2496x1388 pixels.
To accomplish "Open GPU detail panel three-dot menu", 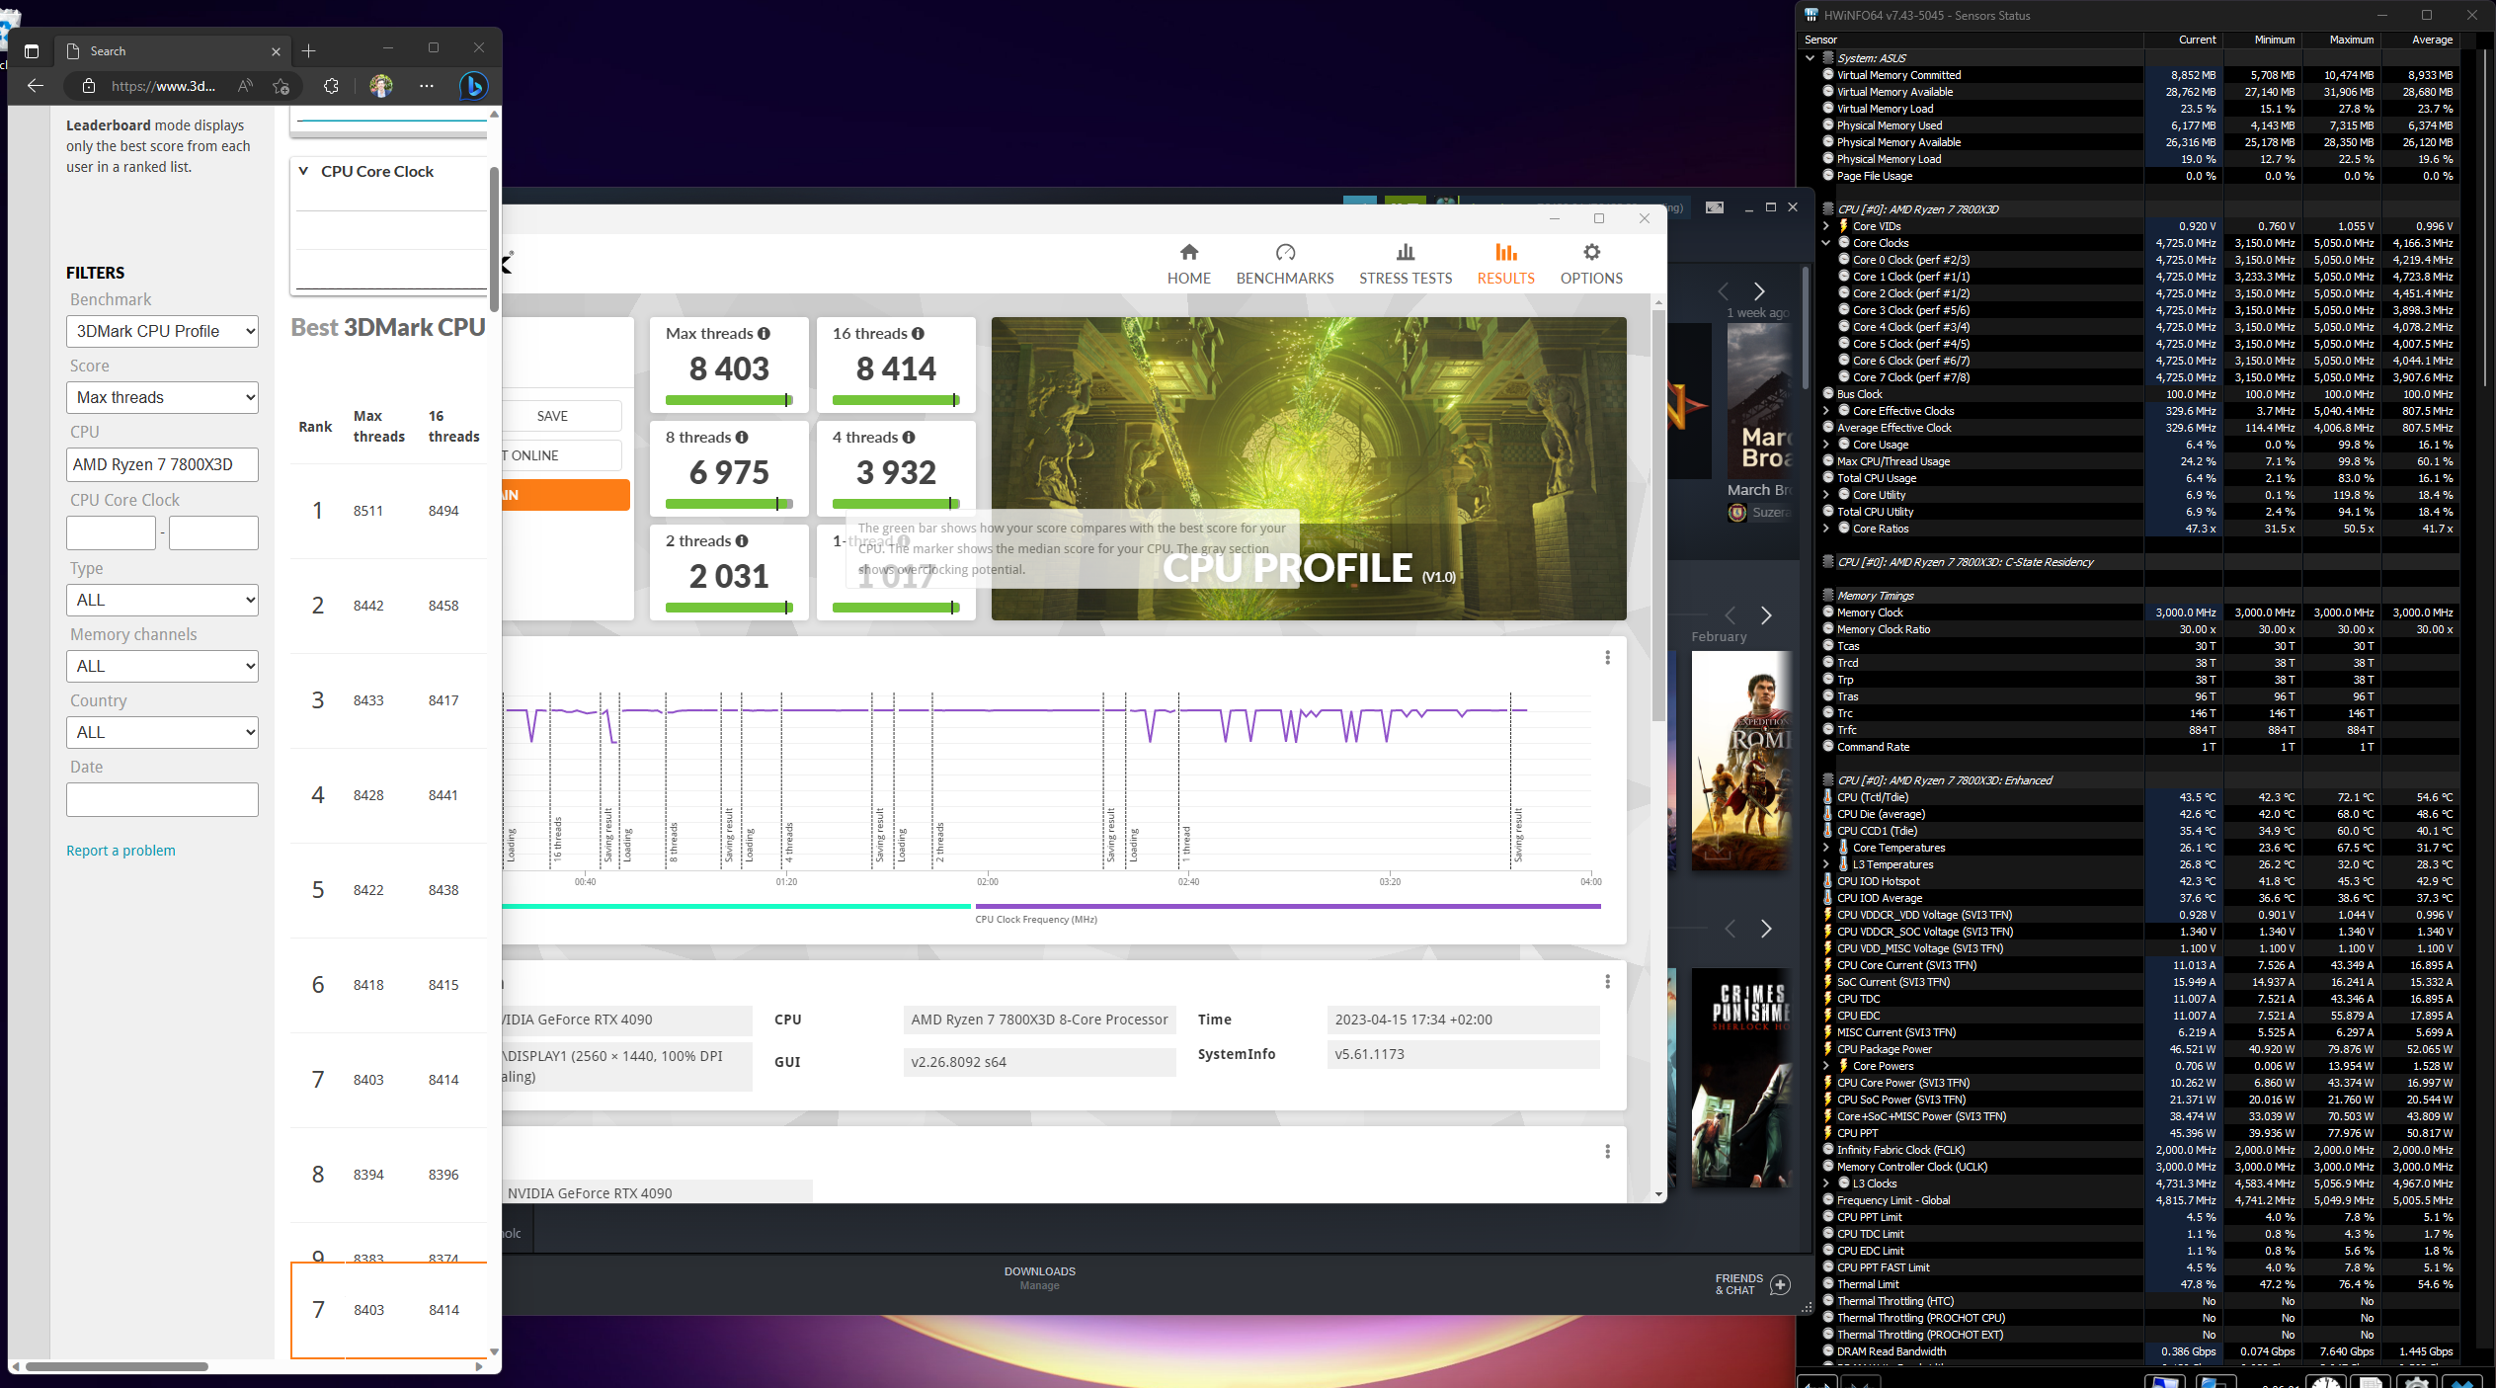I will click(1607, 1152).
